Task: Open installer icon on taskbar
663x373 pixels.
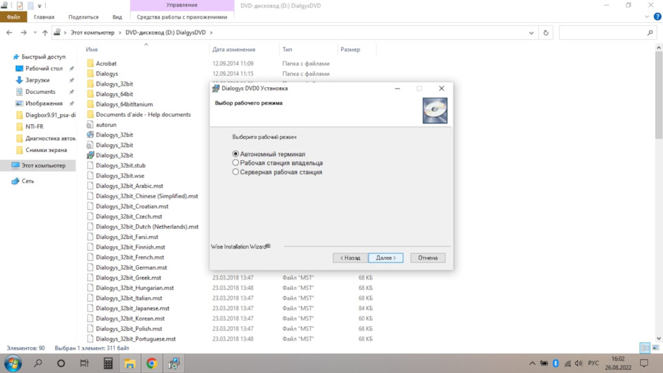Action: click(174, 363)
